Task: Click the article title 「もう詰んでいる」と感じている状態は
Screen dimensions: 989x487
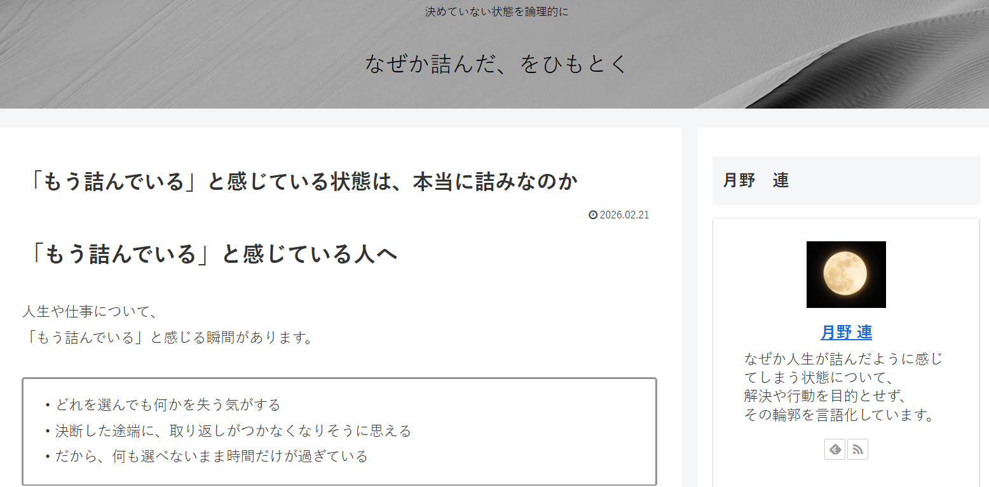Action: point(300,182)
